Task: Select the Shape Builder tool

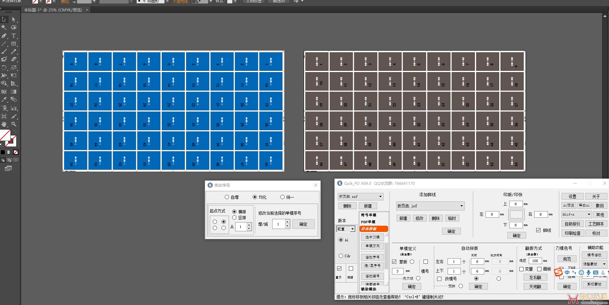Action: coord(4,83)
